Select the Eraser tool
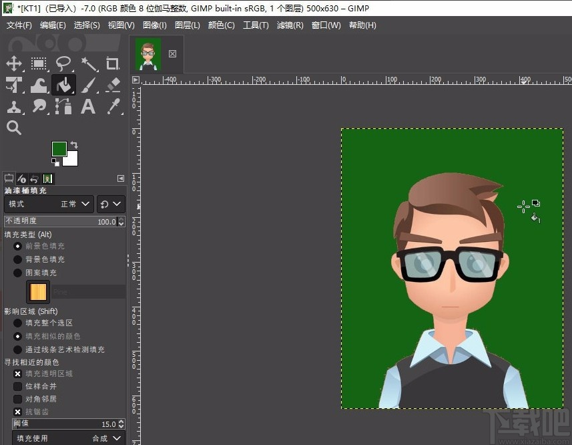The height and width of the screenshot is (445, 572). (x=113, y=86)
